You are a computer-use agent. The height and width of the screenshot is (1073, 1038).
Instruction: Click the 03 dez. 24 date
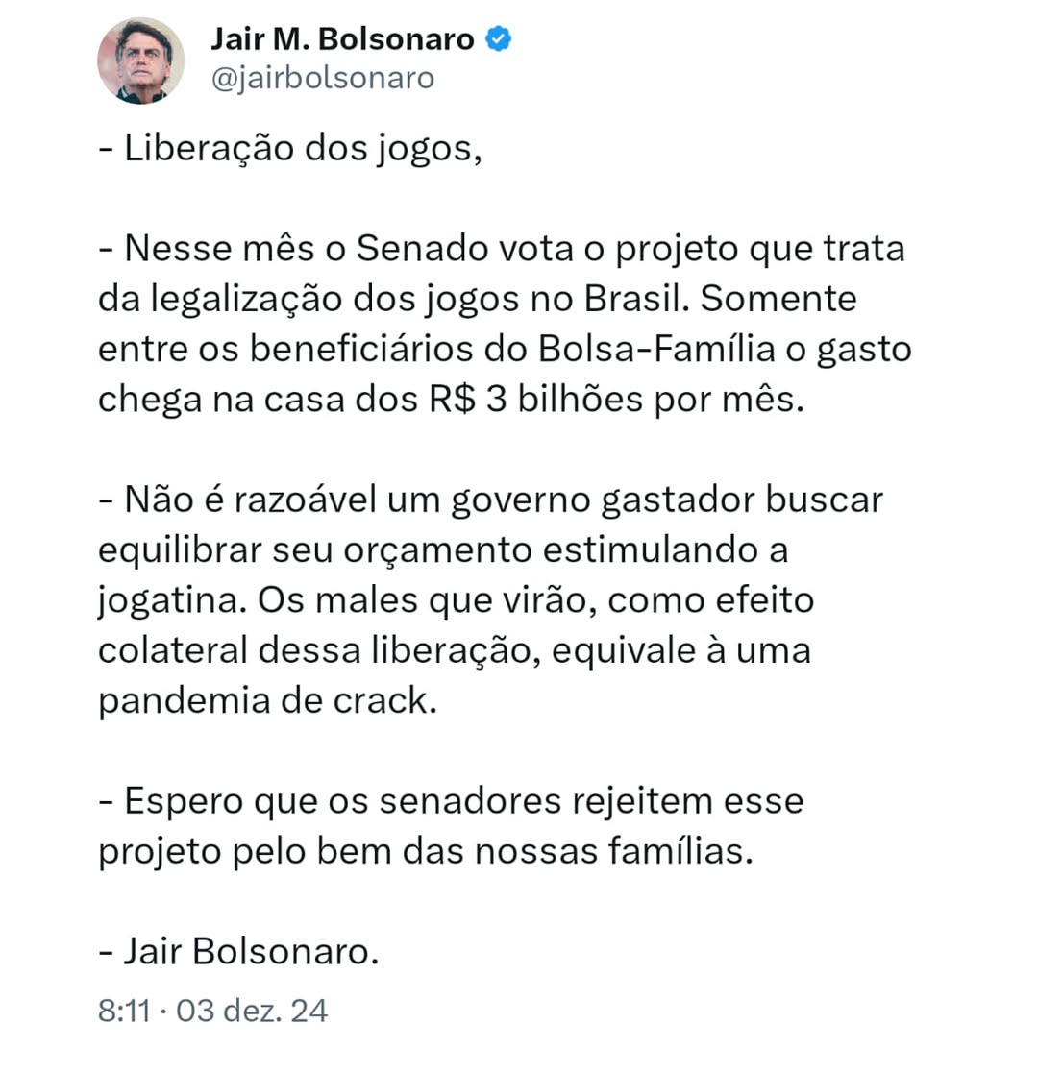coord(252,1010)
